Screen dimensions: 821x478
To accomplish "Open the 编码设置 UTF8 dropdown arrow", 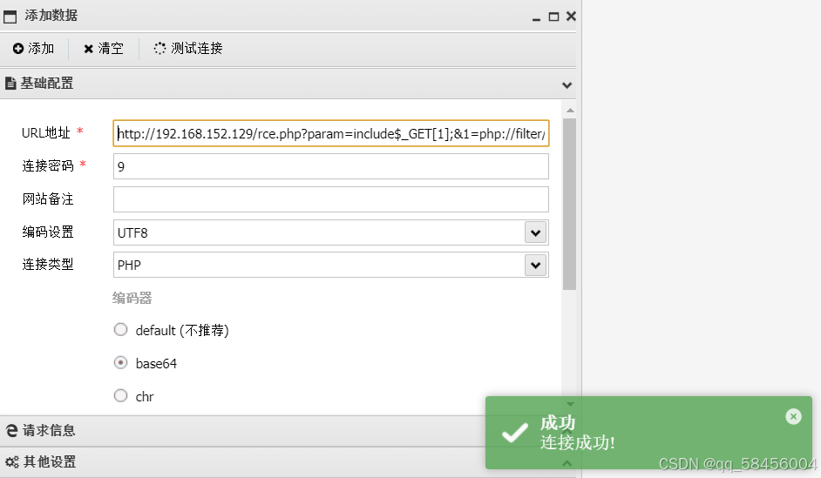I will 536,232.
